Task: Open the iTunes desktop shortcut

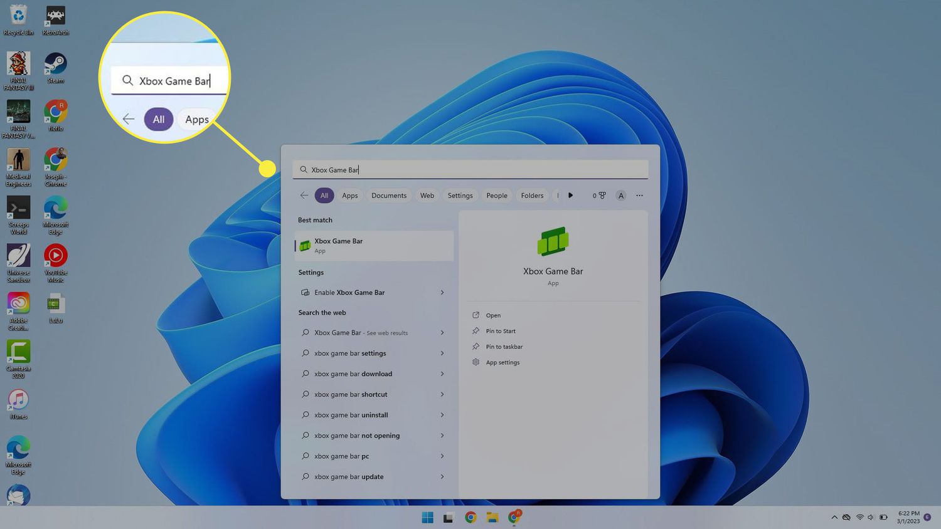Action: click(18, 401)
